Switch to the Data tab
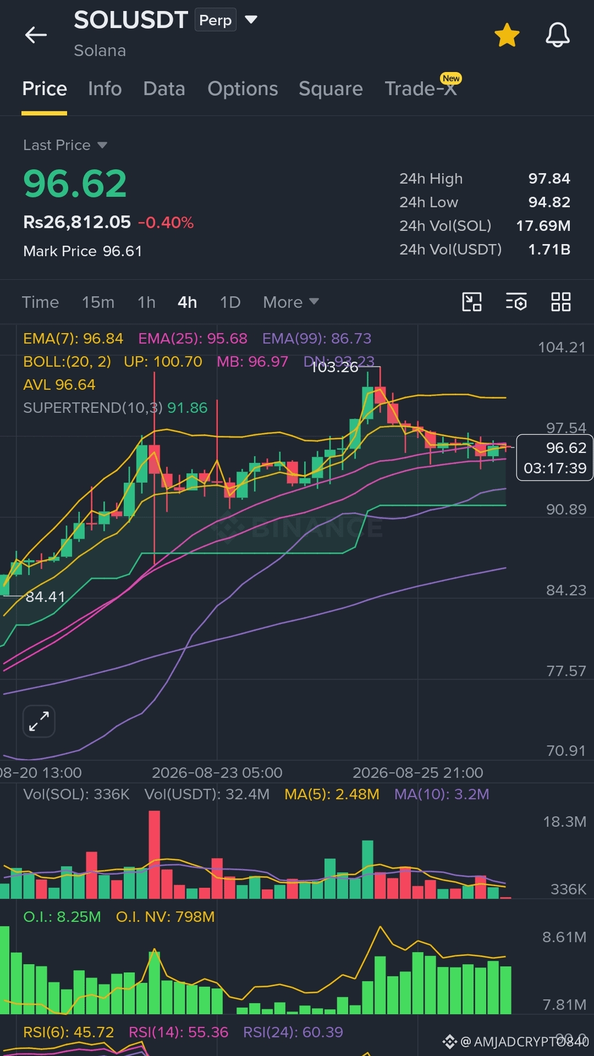 (164, 89)
